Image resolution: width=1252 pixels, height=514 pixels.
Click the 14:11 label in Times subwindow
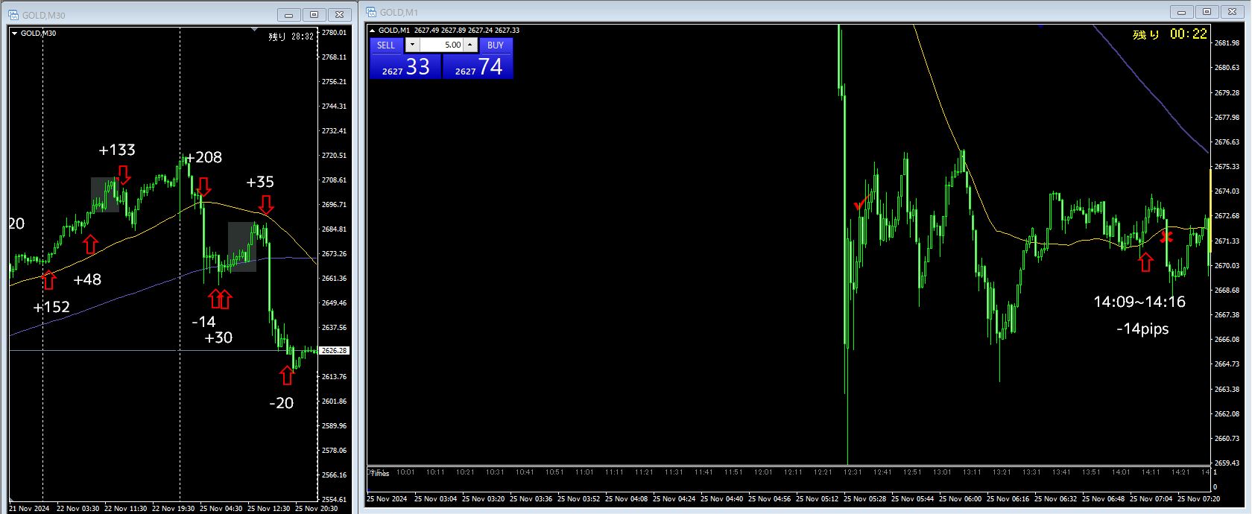pyautogui.click(x=1151, y=472)
